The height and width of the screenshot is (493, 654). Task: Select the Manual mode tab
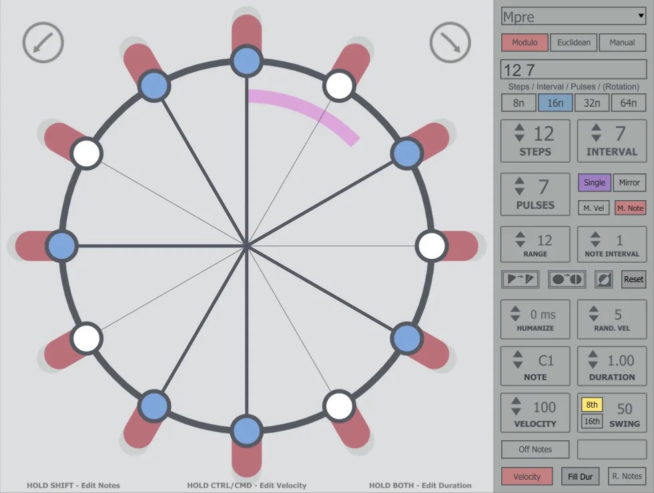[x=622, y=42]
